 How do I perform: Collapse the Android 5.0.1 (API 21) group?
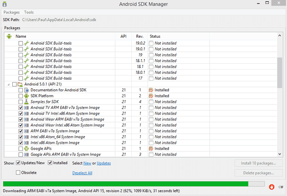coord(8,85)
